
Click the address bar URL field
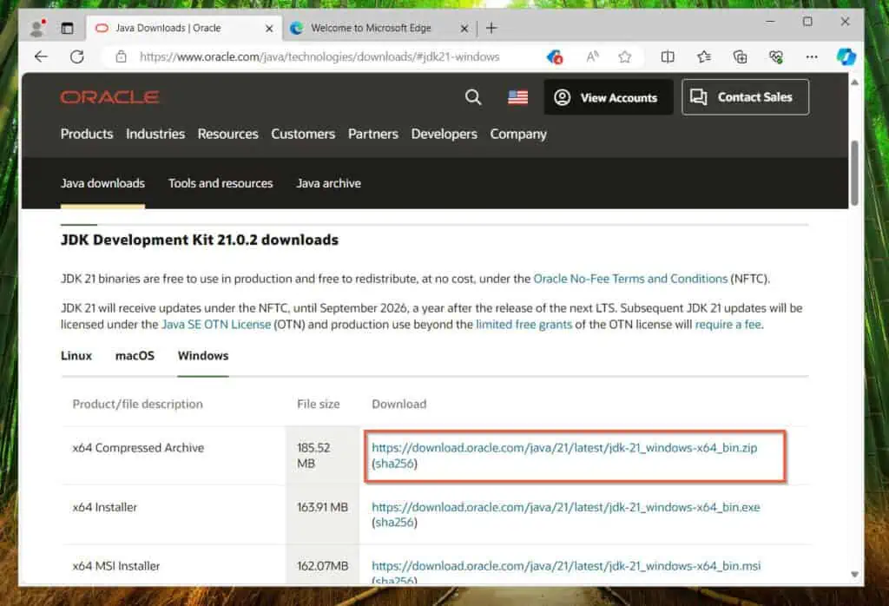pyautogui.click(x=319, y=56)
